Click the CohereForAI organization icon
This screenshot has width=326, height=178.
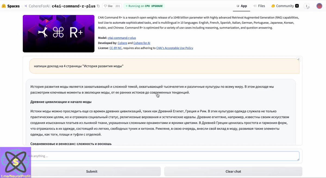pyautogui.click(x=26, y=6)
